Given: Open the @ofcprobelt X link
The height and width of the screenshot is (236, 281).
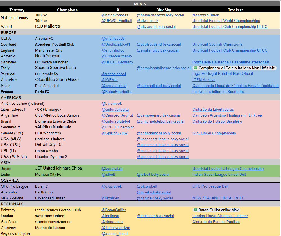Looking at the screenshot, I should tap(112, 187).
